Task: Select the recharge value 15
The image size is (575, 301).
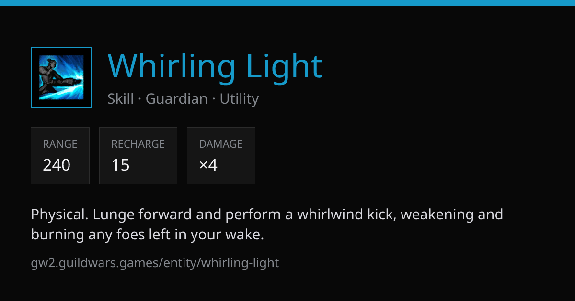Action: [x=121, y=165]
